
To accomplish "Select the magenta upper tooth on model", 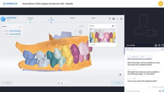I will (75, 50).
